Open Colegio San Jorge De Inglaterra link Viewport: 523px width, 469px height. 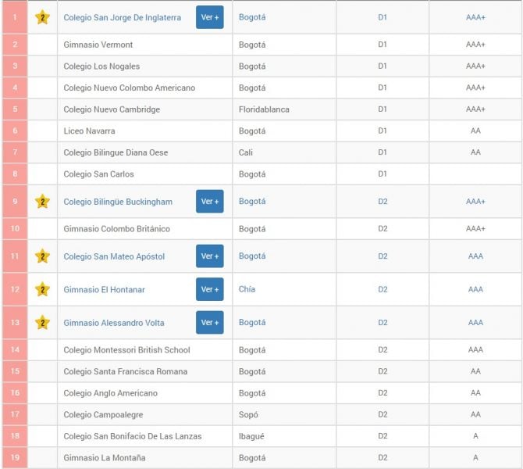122,17
